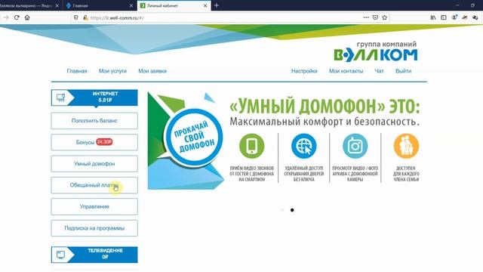The image size is (483, 272).
Task: Click the camera archive viewing icon
Action: pos(355,146)
